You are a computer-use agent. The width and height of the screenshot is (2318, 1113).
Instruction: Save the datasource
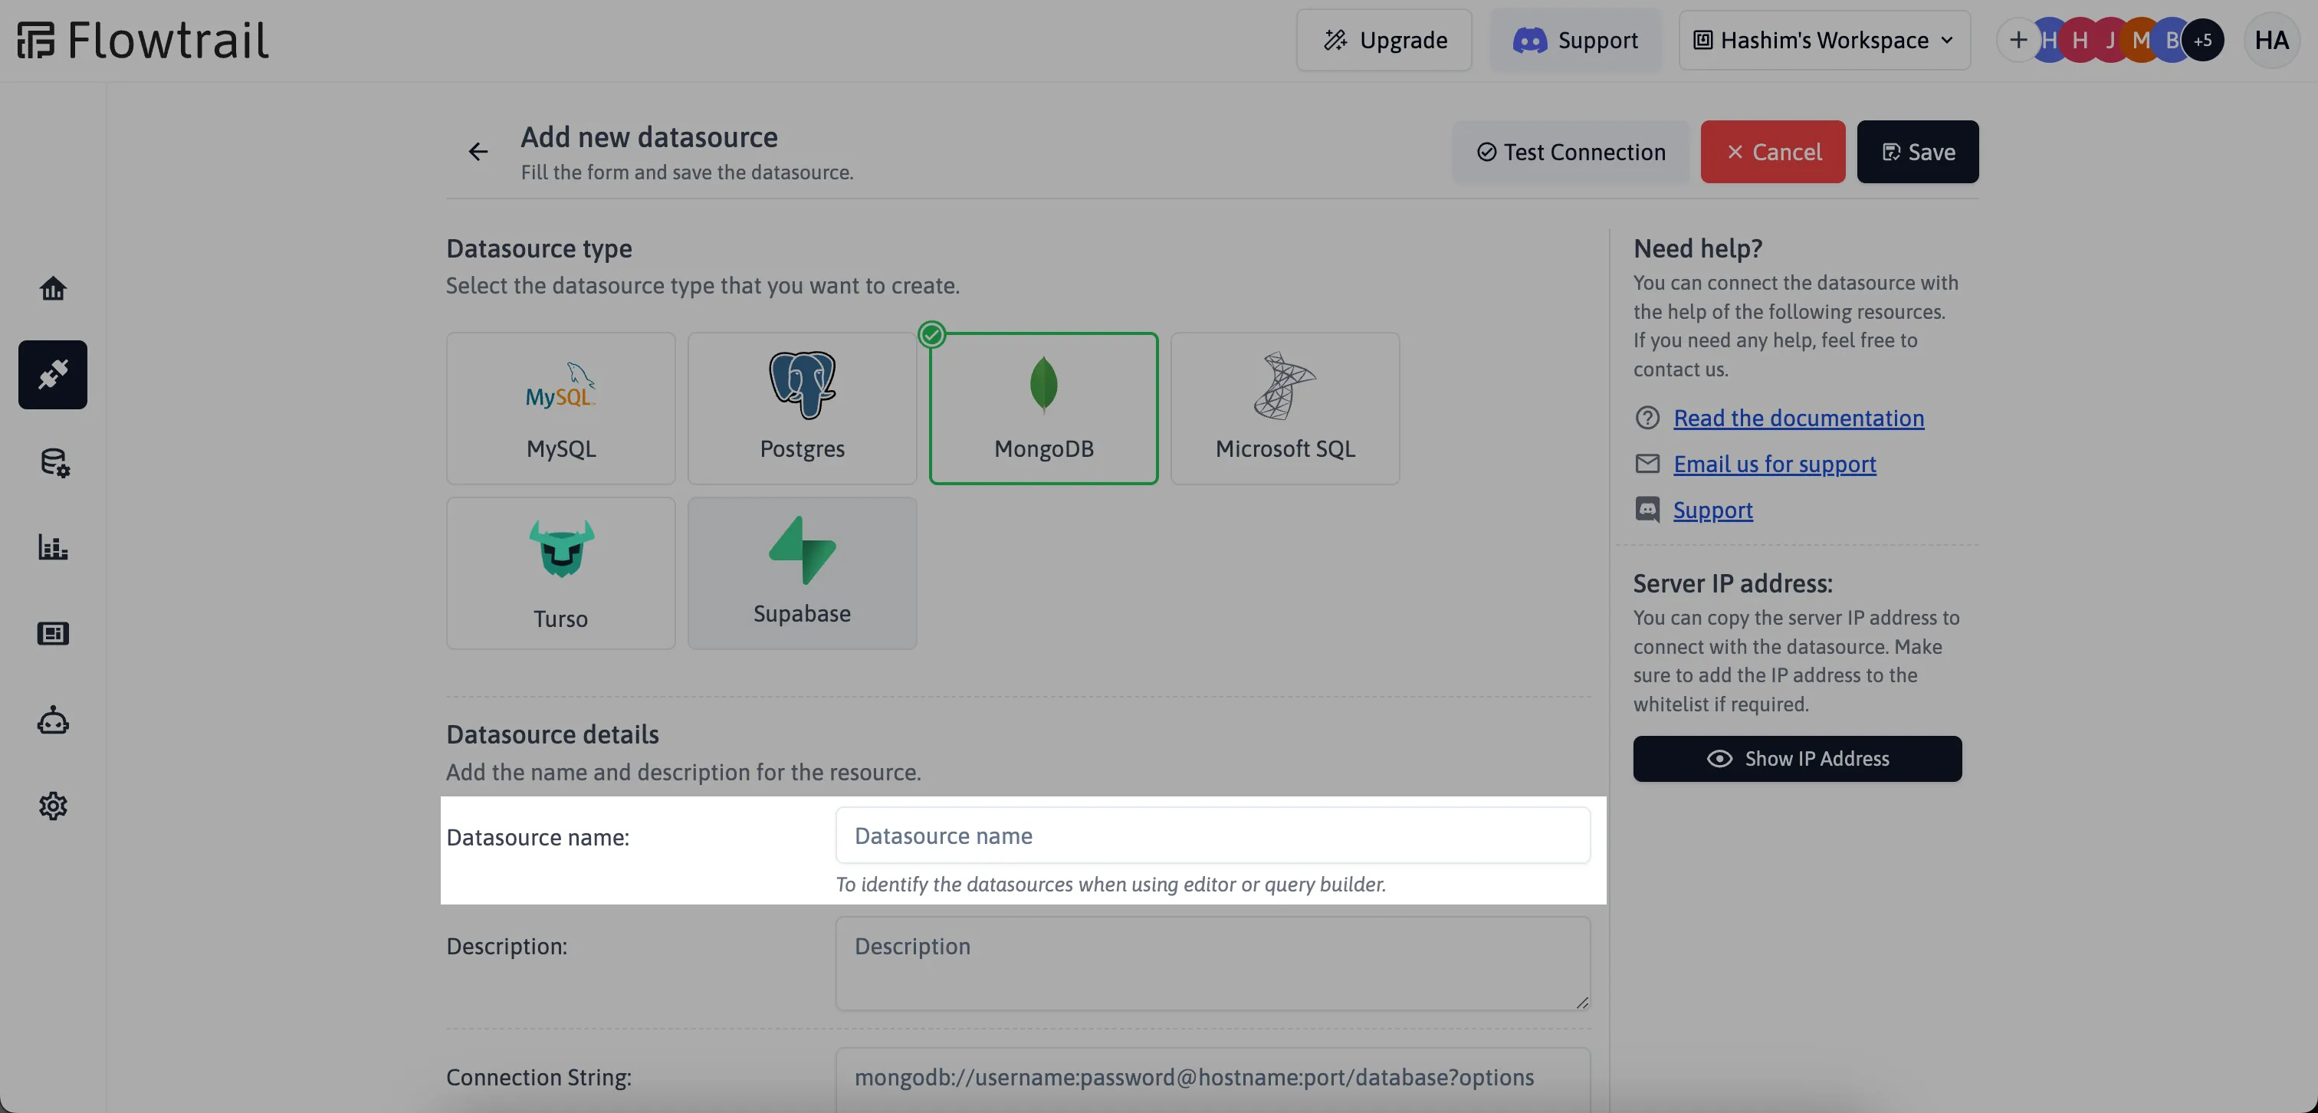[1918, 151]
